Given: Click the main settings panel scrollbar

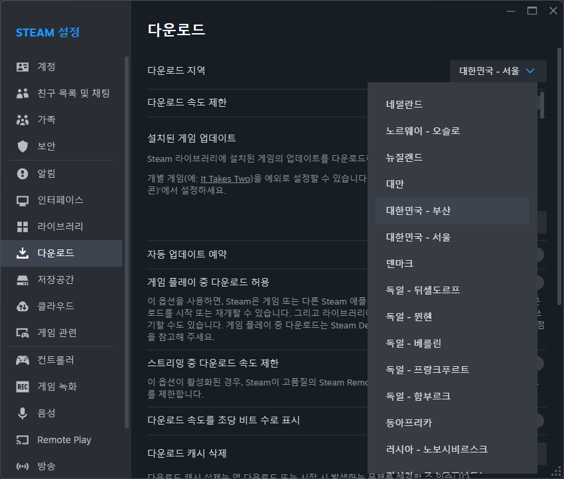Looking at the screenshot, I should [x=559, y=176].
